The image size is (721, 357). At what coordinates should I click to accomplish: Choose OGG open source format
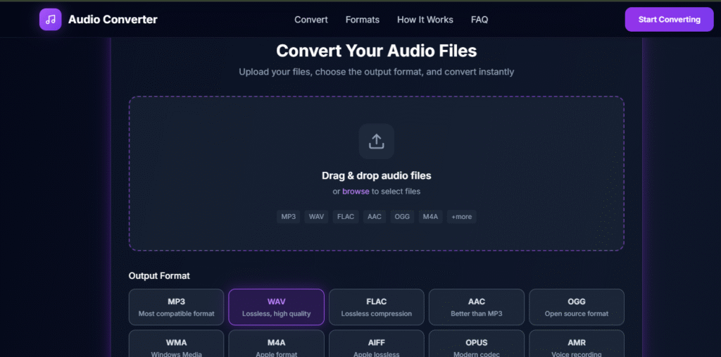click(x=576, y=307)
